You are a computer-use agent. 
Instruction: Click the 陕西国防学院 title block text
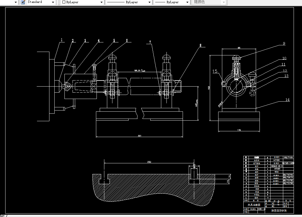tap(279, 211)
